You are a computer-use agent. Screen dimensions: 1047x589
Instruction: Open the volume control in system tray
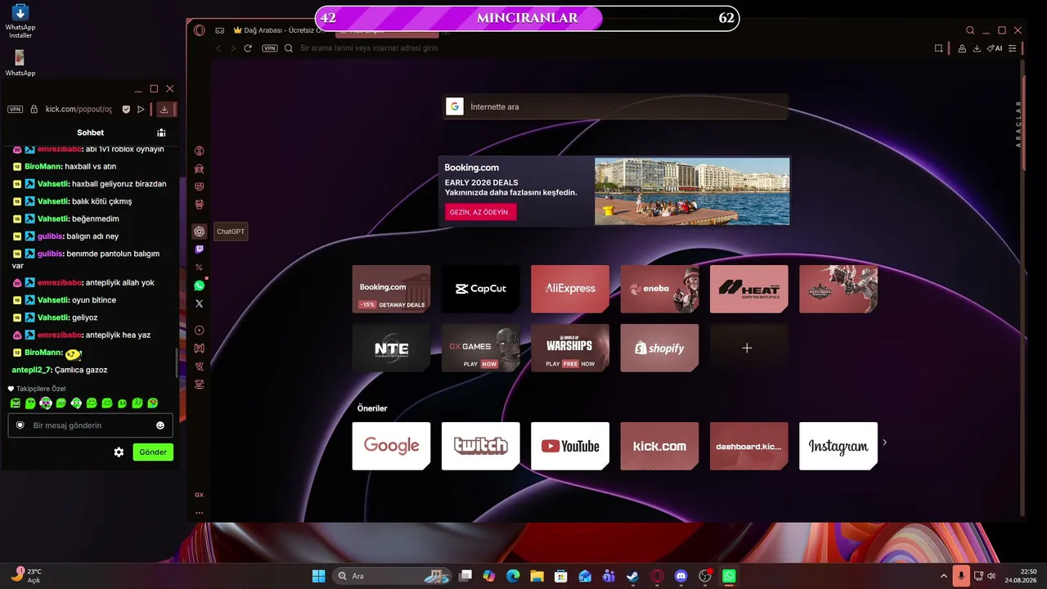(x=991, y=576)
